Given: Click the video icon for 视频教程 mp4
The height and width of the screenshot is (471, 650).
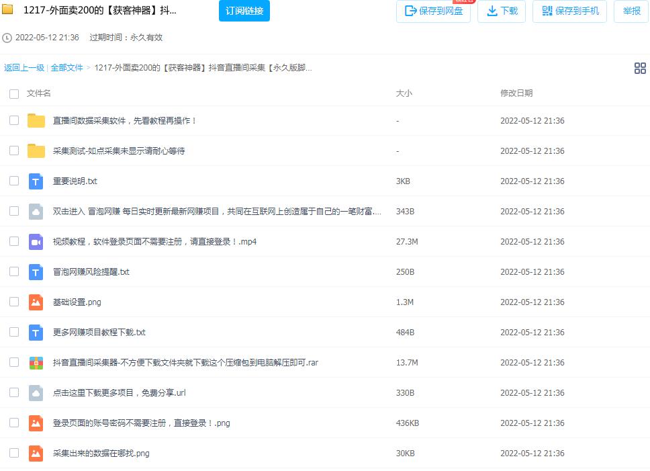Looking at the screenshot, I should [x=36, y=242].
